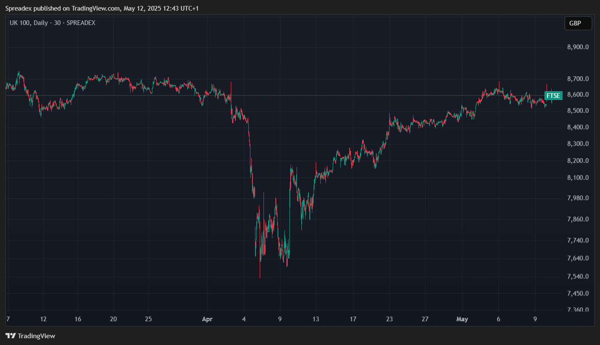Screen dimensions: 600x345
Task: Click the 7,860.0 price axis label
Action: 578,219
